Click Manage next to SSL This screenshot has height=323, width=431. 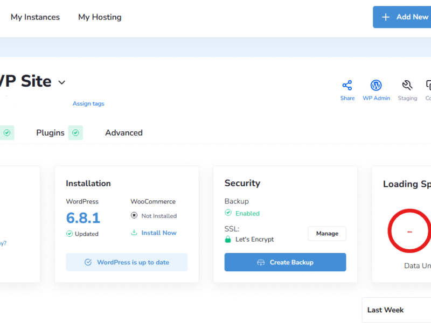coord(327,234)
